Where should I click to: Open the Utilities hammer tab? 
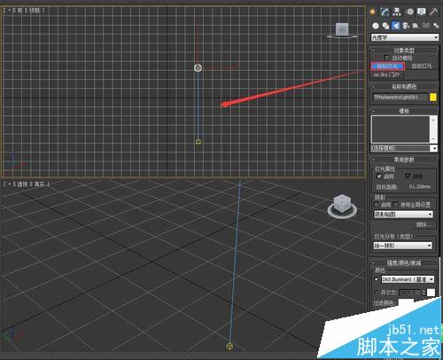coord(434,12)
